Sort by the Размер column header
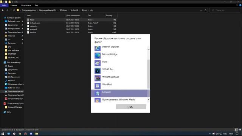The width and height of the screenshot is (242, 136). (111, 15)
